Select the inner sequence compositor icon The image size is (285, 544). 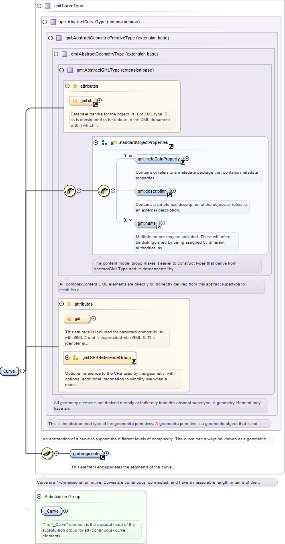[x=104, y=191]
